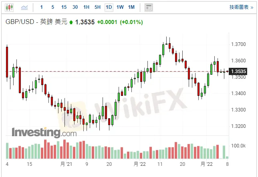Click the tall red candle at chart peak

[170, 46]
